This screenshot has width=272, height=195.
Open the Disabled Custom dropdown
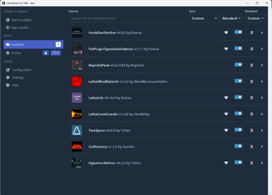(x=255, y=18)
